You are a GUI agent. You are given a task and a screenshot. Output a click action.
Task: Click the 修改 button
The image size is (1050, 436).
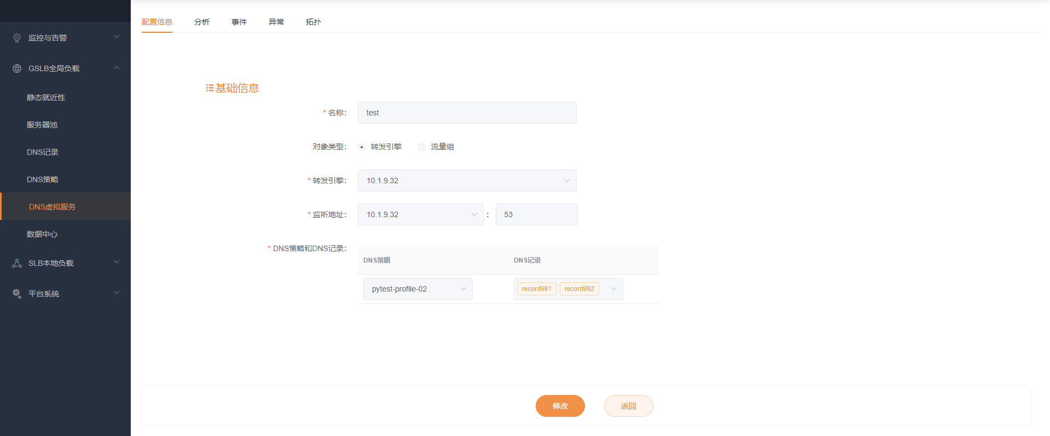(x=560, y=406)
